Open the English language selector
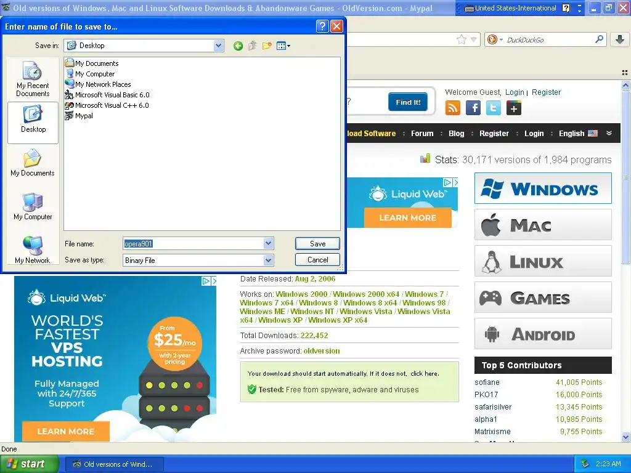The width and height of the screenshot is (631, 473). [578, 134]
